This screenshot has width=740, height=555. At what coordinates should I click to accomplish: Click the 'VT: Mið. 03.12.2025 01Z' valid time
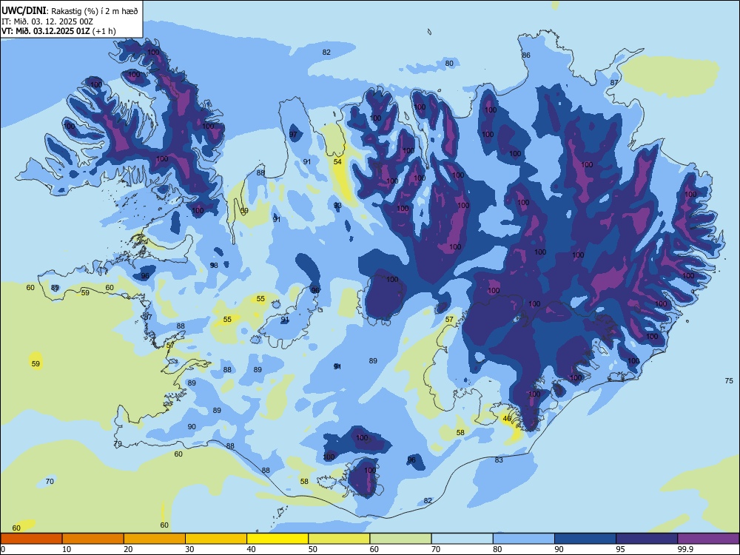[45, 31]
